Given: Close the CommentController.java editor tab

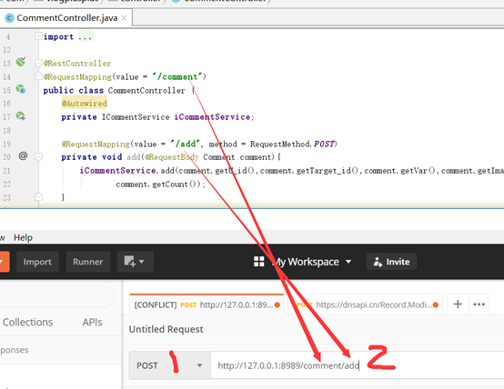Looking at the screenshot, I should point(124,18).
